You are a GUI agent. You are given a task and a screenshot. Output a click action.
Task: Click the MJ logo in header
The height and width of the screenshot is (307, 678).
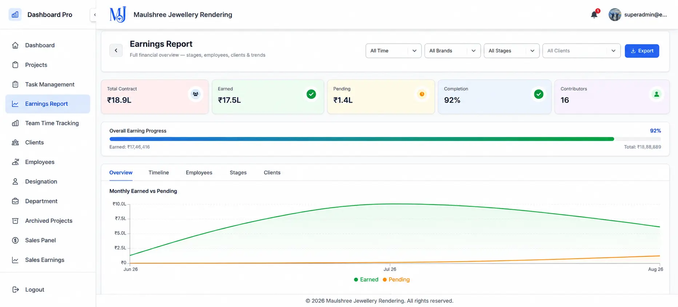tap(118, 15)
